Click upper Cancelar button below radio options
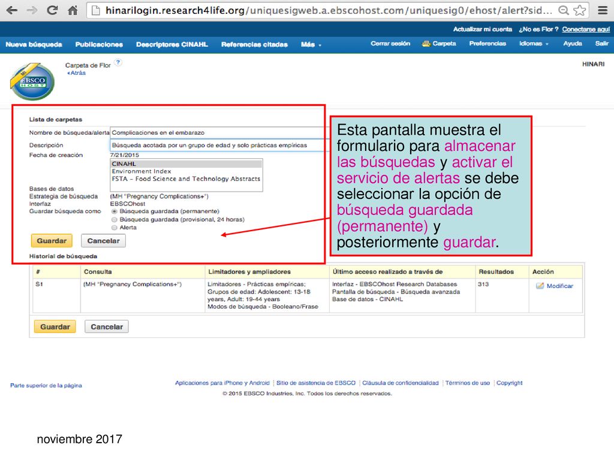The width and height of the screenshot is (614, 460). 103,241
